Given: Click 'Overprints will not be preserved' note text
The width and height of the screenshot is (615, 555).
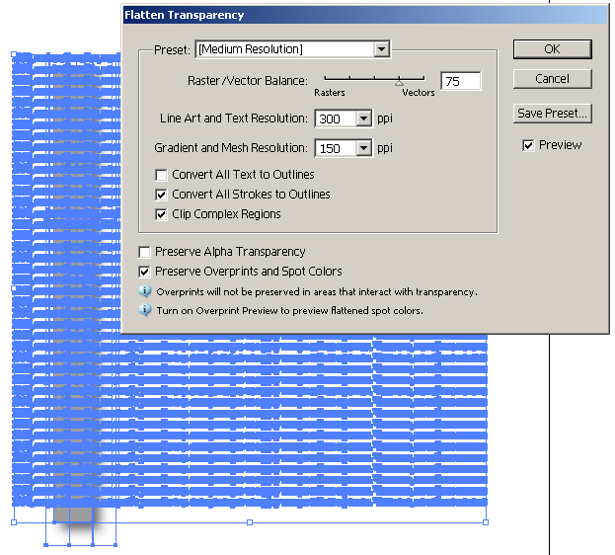Looking at the screenshot, I should click(317, 292).
